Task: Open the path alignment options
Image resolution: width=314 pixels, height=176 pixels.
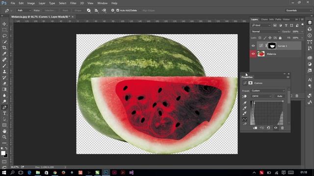Action: 96,10
